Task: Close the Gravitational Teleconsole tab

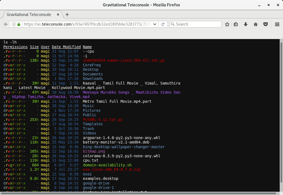Action: coord(58,15)
